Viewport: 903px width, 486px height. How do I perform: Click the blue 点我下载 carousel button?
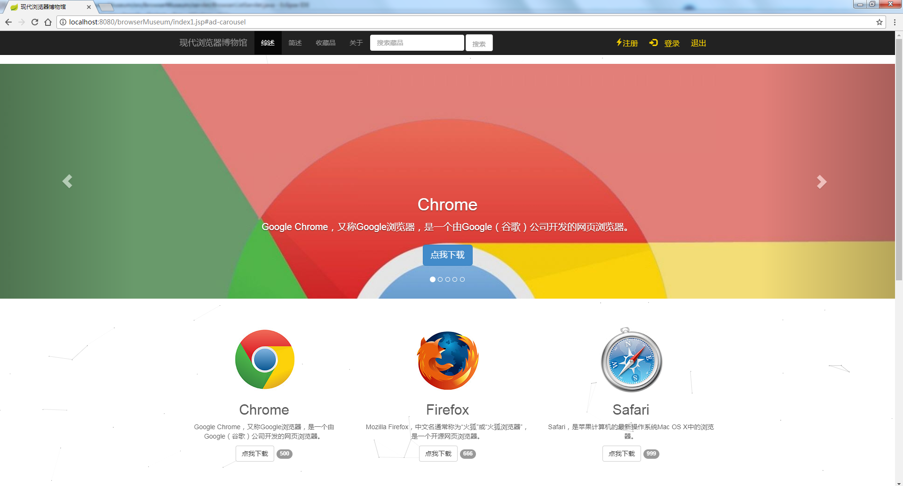447,255
